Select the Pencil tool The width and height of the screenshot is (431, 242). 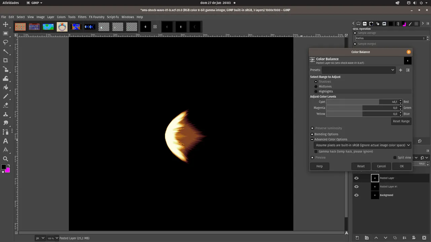[x=6, y=96]
